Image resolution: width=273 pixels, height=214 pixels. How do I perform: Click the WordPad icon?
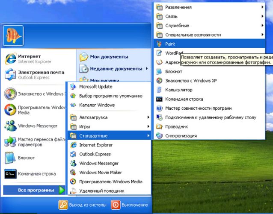click(x=159, y=53)
